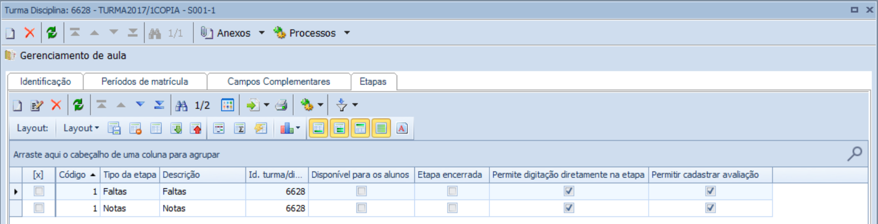This screenshot has height=224, width=878.
Task: Click the grouping panel icon
Action: pos(219,128)
